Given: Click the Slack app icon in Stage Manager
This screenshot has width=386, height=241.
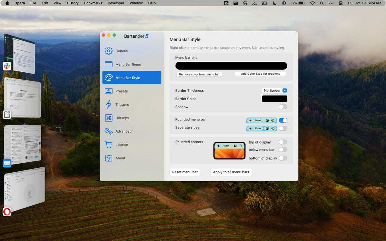Looking at the screenshot, I should [7, 66].
